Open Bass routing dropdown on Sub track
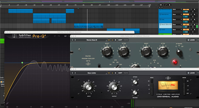The height and width of the screenshot is (108, 199). [x=177, y=19]
